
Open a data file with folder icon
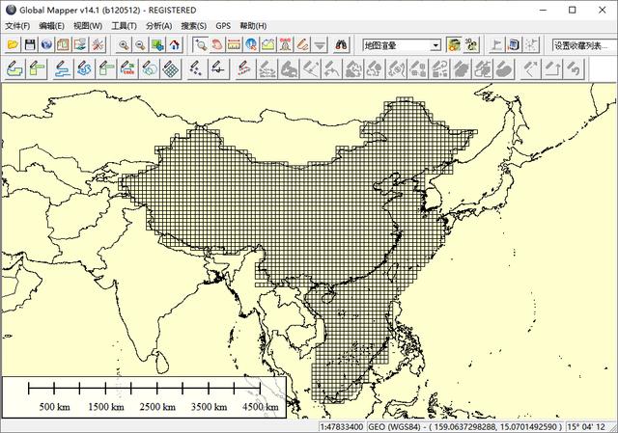pos(13,45)
